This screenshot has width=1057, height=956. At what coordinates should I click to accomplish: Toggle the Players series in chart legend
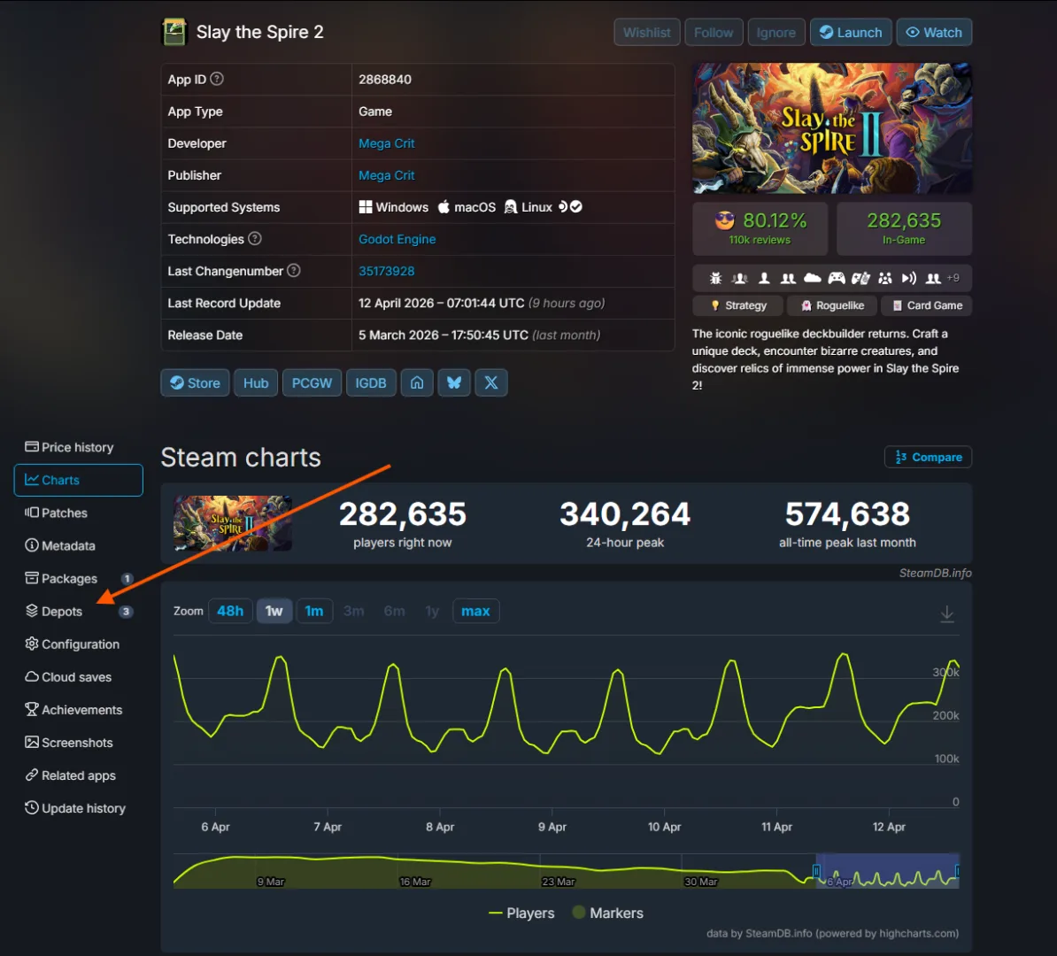pyautogui.click(x=521, y=913)
